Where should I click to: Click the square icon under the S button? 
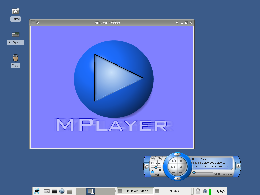click(x=152, y=163)
